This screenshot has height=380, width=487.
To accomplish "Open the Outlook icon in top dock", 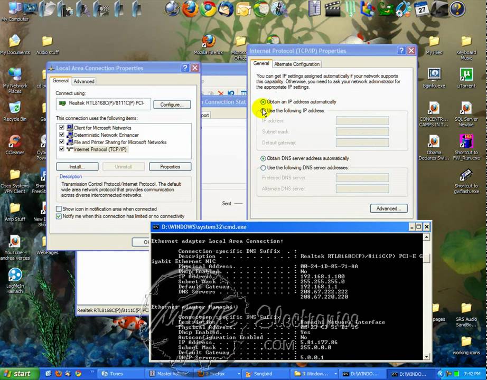I will (x=244, y=9).
